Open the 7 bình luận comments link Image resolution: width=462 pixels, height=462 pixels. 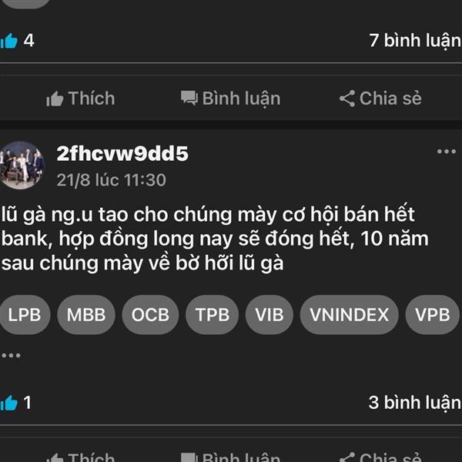coord(415,41)
